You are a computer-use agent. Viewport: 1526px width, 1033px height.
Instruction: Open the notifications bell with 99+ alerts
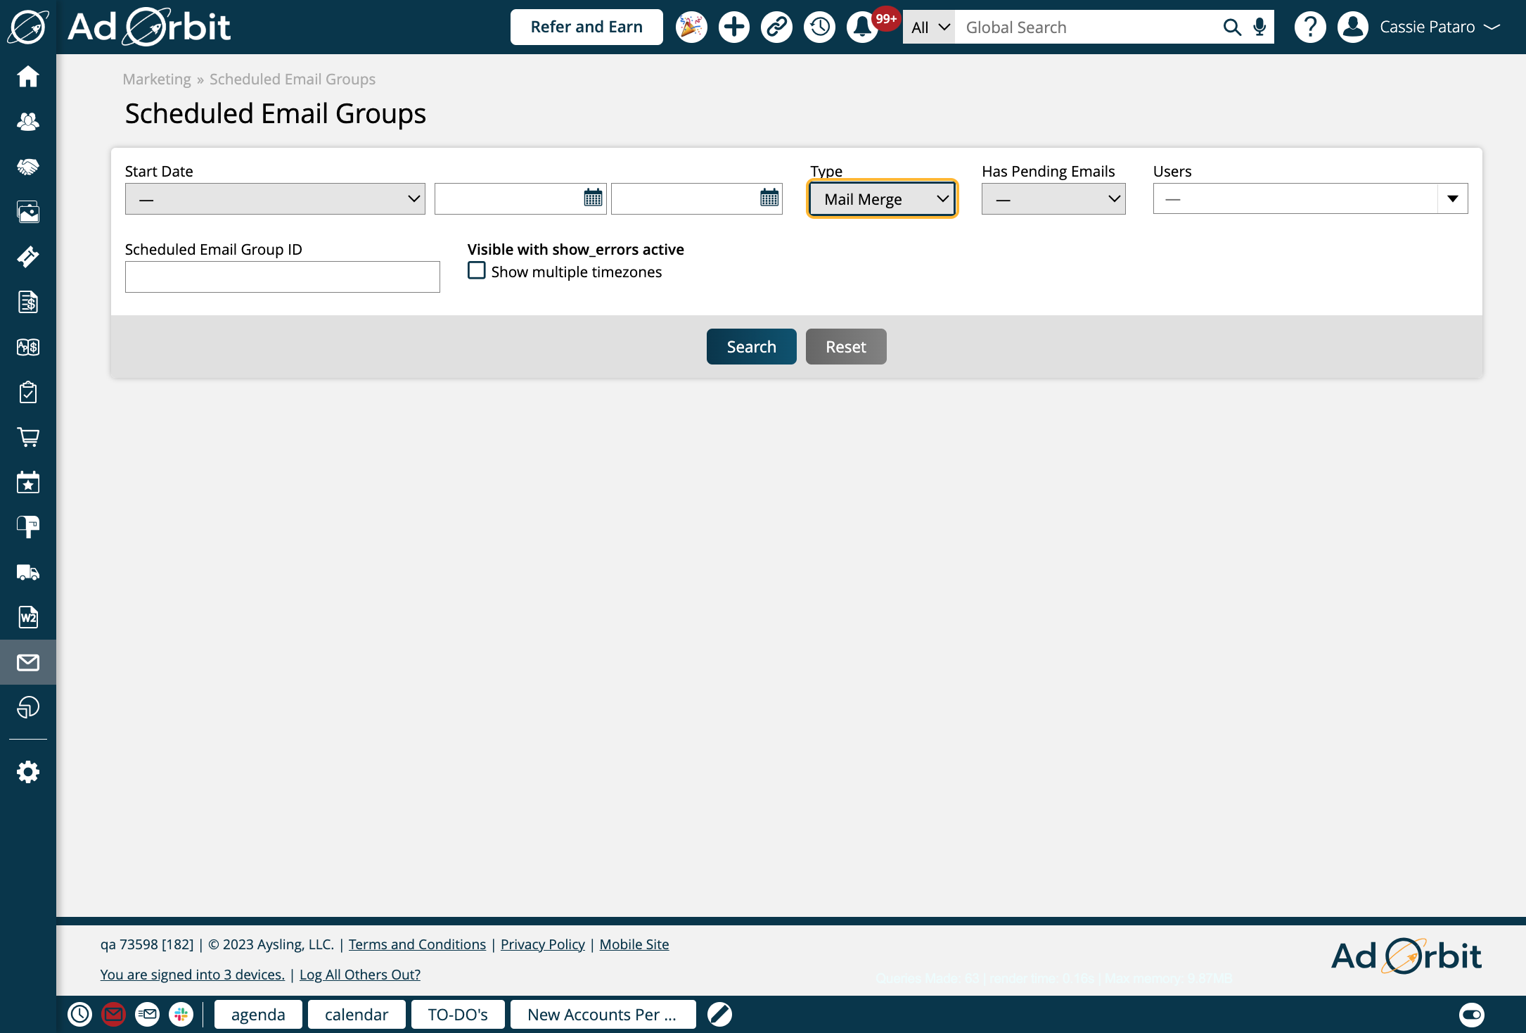tap(861, 27)
